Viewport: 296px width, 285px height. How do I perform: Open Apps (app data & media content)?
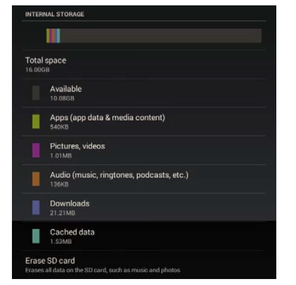143,122
